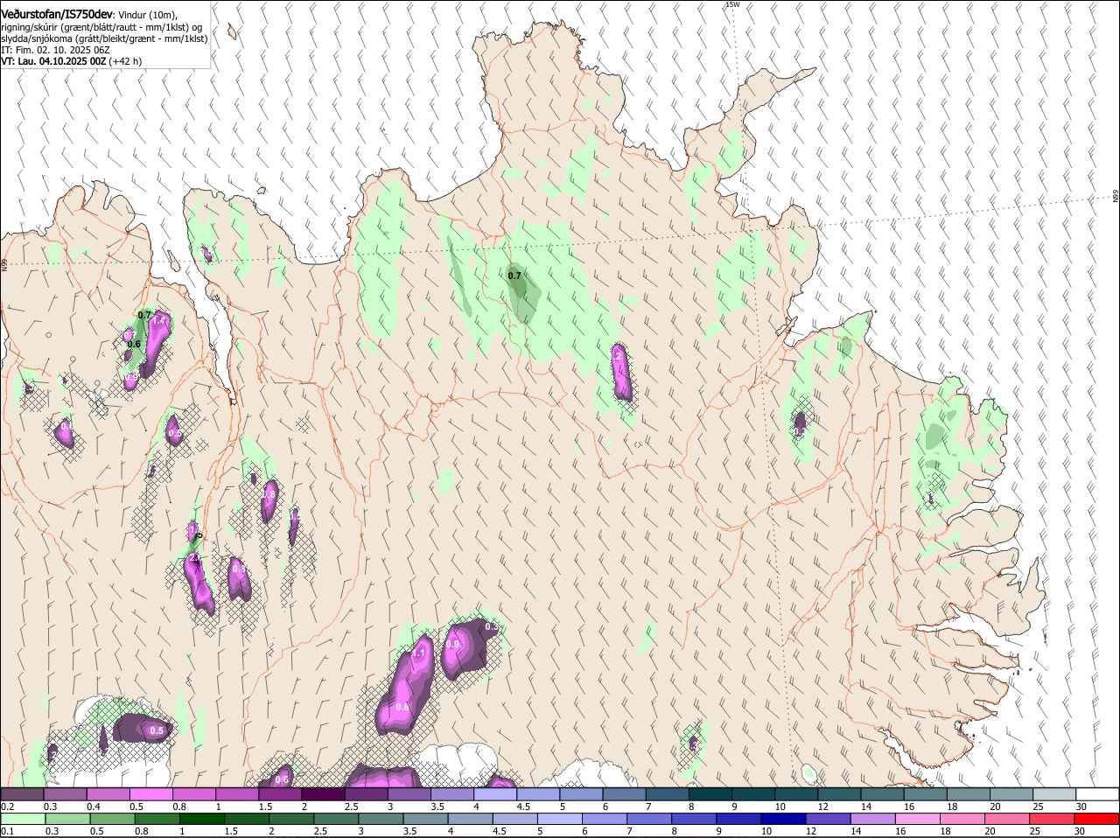Screen dimensions: 1120x838
Task: Click the 0.2 label in the upper legend
Action: (7, 807)
